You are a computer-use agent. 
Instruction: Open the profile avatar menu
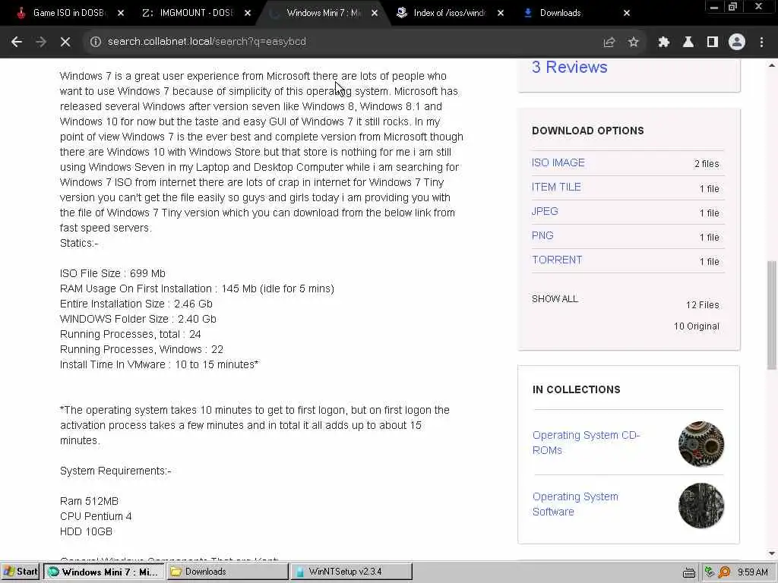coord(737,42)
